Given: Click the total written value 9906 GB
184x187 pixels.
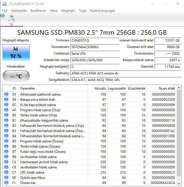Looking at the screenshot, I should 168,47.
